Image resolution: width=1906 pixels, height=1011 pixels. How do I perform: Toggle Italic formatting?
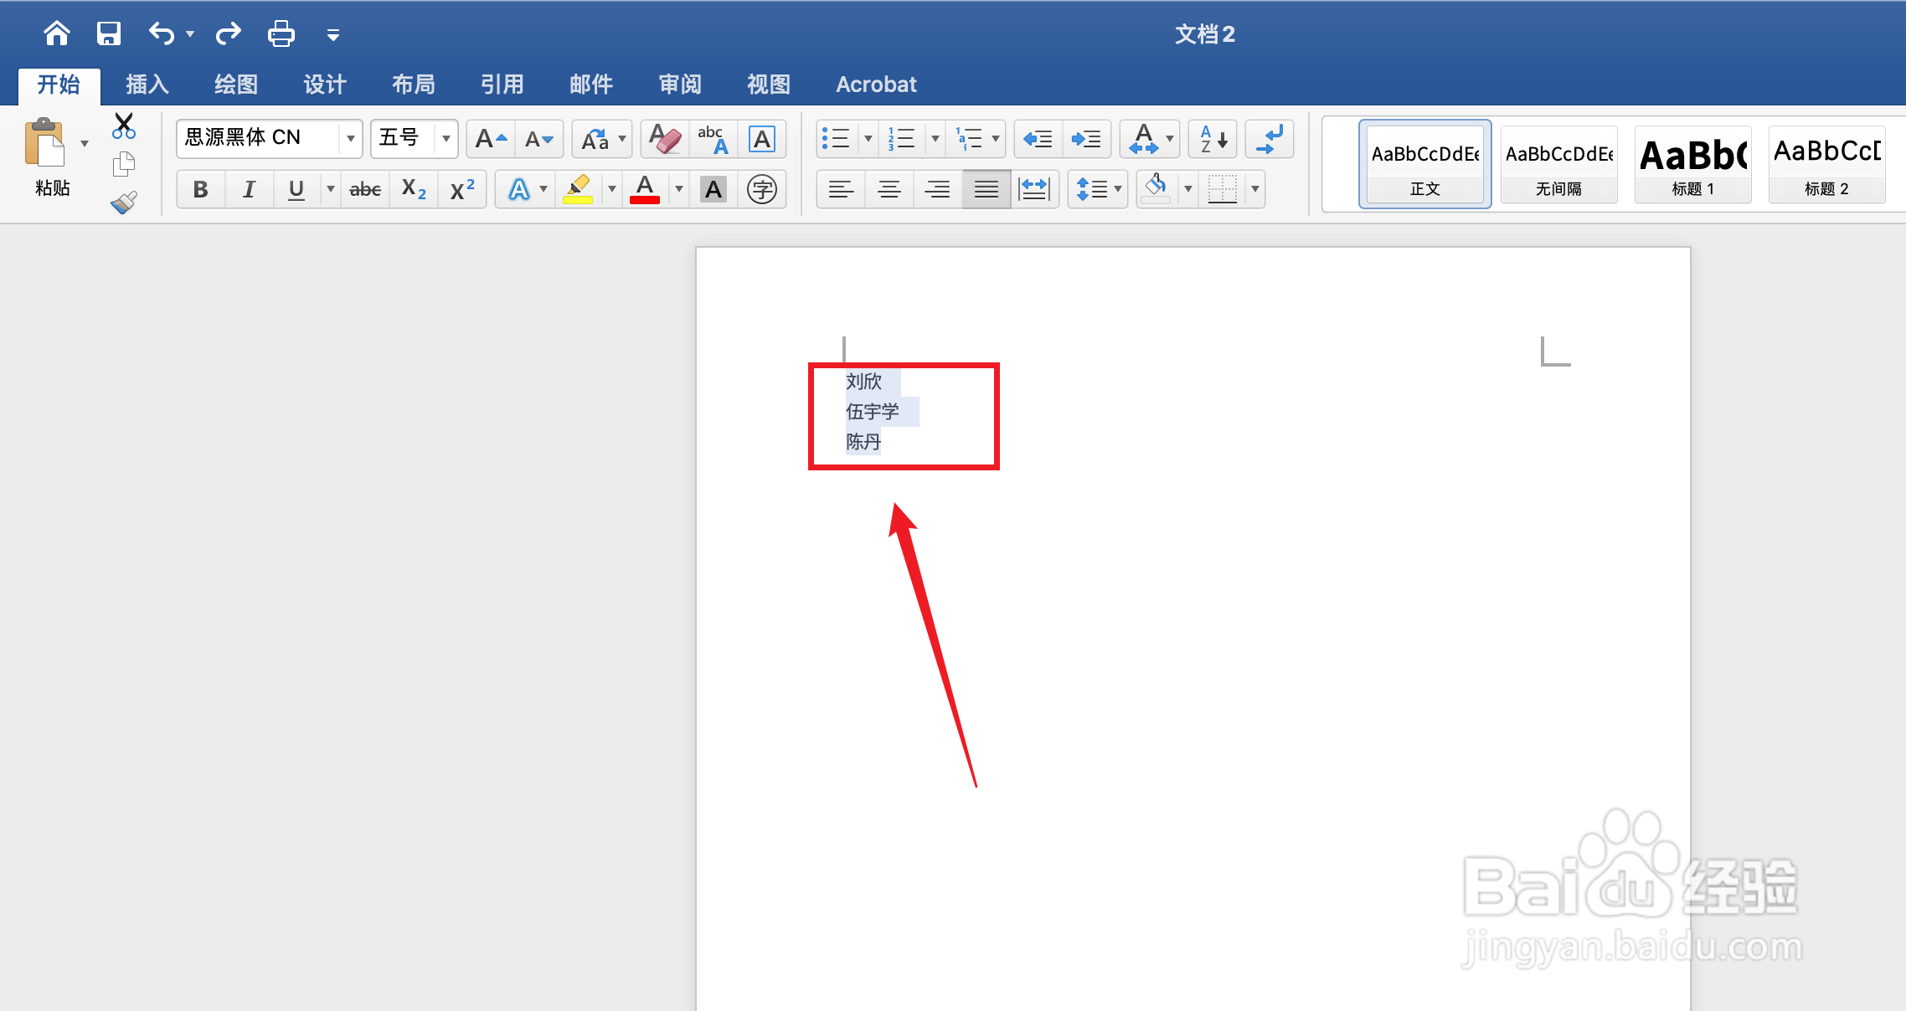point(249,189)
